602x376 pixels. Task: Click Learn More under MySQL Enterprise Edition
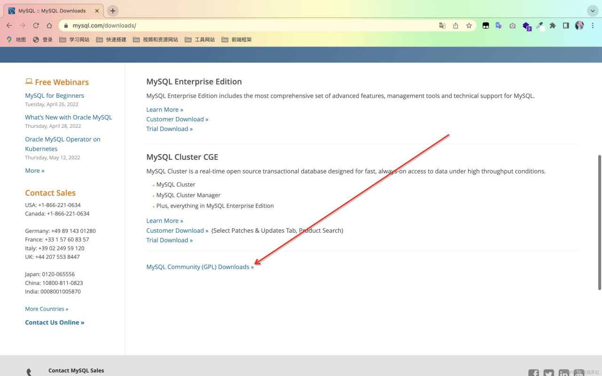(165, 110)
